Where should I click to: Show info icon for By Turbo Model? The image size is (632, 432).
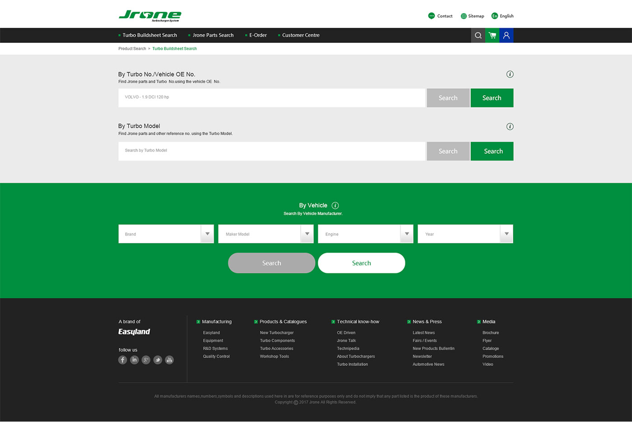510,127
